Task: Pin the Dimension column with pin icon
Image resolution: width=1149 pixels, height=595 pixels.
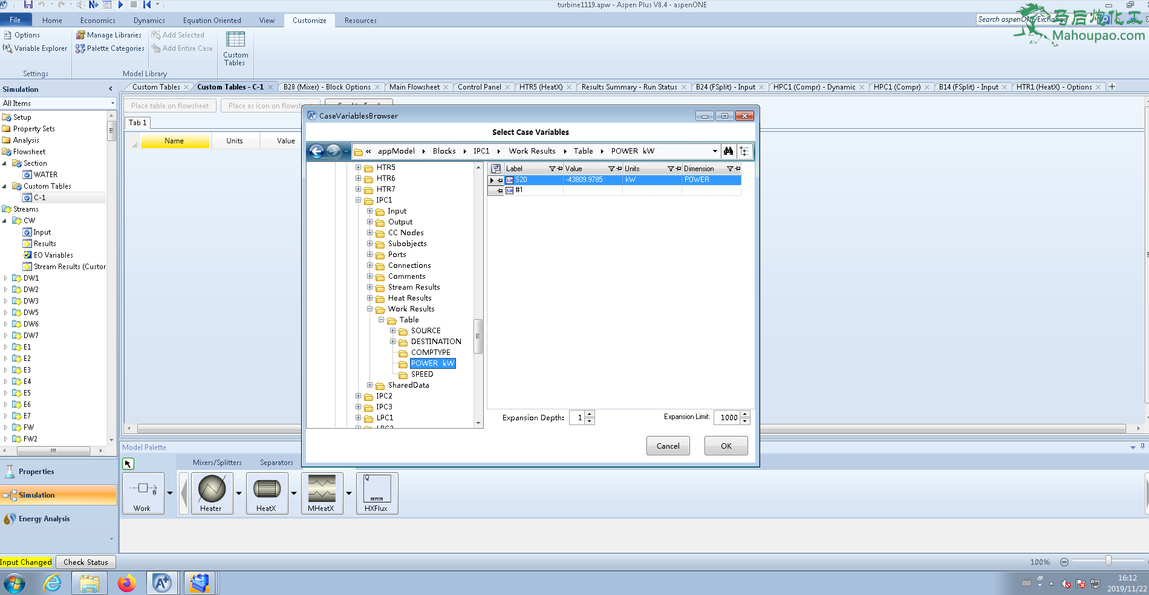Action: click(x=737, y=169)
